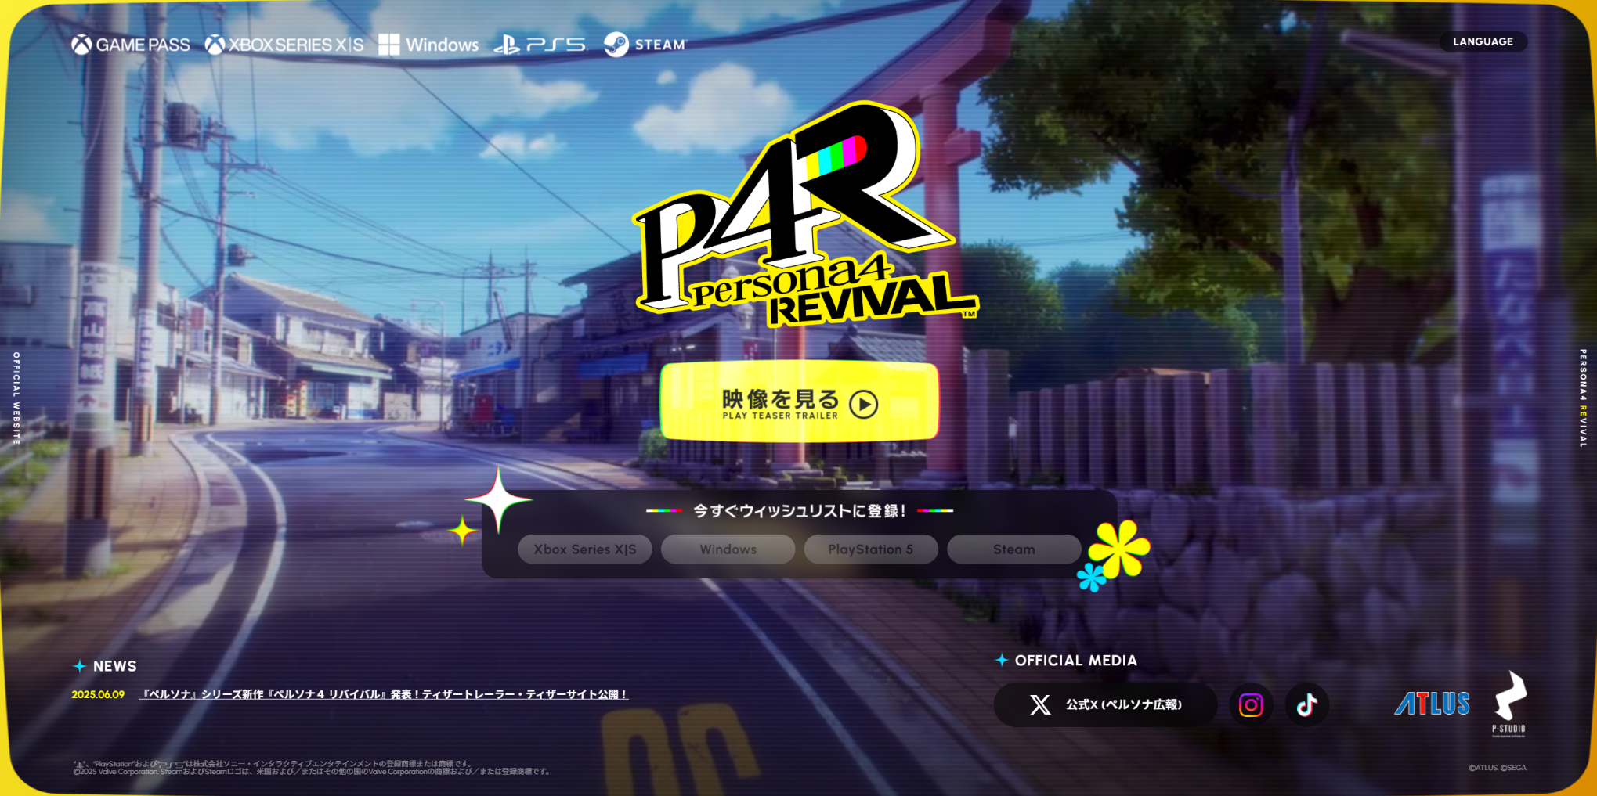Click the Xbox Game Pass logo
1597x796 pixels.
tap(131, 45)
